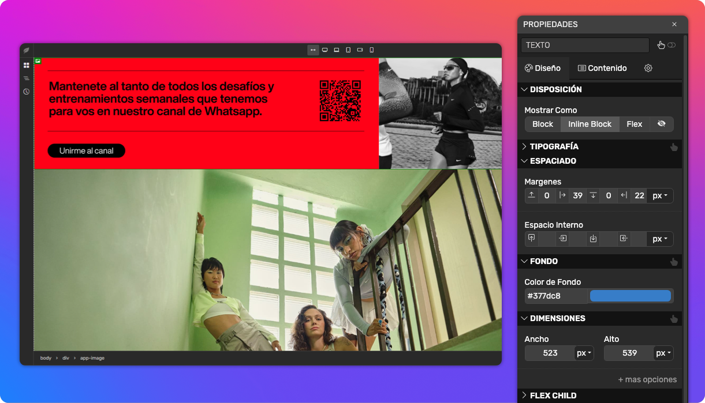This screenshot has height=403, width=705.
Task: Click the padding left icon
Action: pos(624,239)
